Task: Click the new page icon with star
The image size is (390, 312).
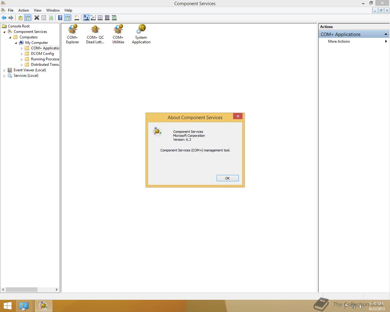Action: tap(77, 18)
